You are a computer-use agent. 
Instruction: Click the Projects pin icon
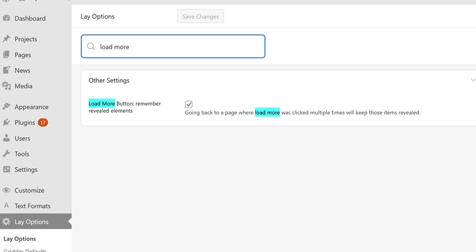6,39
